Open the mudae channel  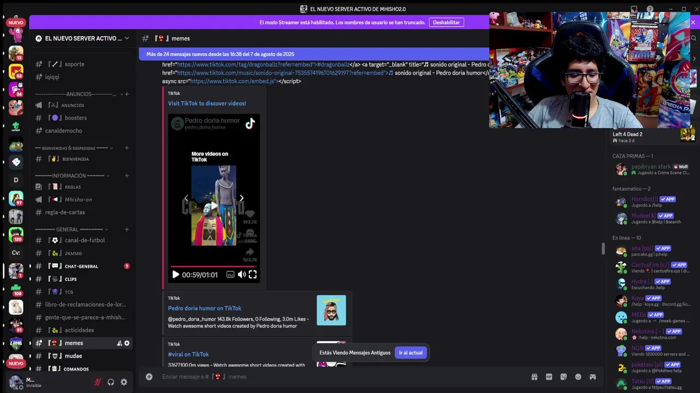pos(82,356)
